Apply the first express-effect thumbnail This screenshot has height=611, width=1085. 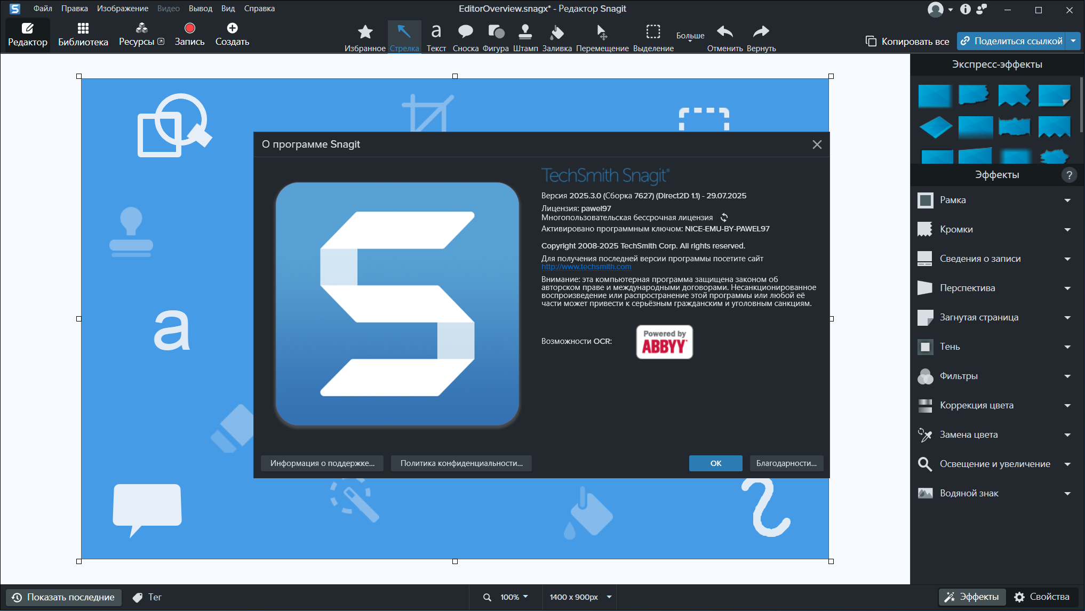[935, 96]
